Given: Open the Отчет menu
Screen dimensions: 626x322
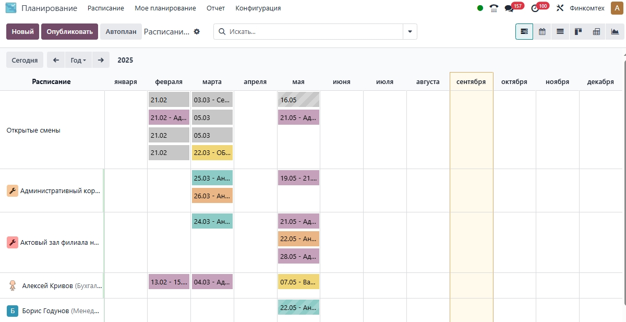Looking at the screenshot, I should pyautogui.click(x=215, y=8).
